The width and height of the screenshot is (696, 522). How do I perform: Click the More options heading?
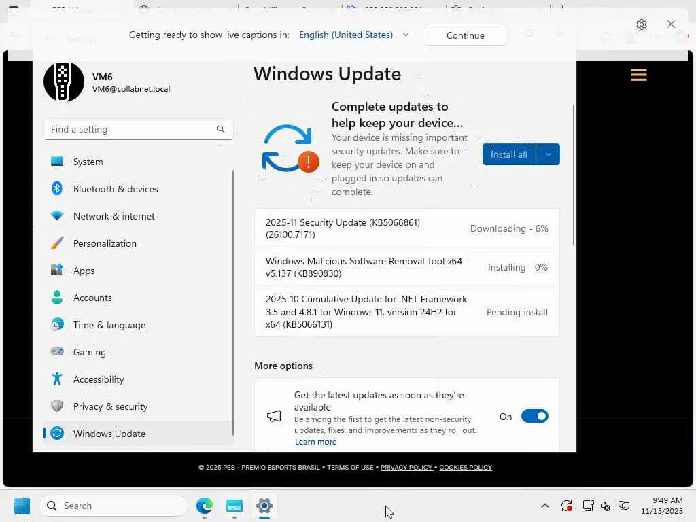point(283,366)
